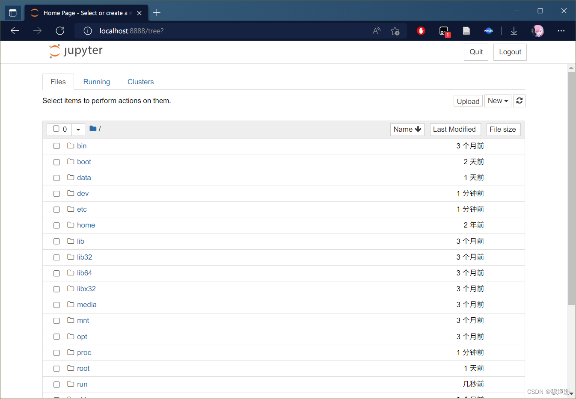The width and height of the screenshot is (576, 399).
Task: Sort the list by Name
Action: tap(407, 130)
